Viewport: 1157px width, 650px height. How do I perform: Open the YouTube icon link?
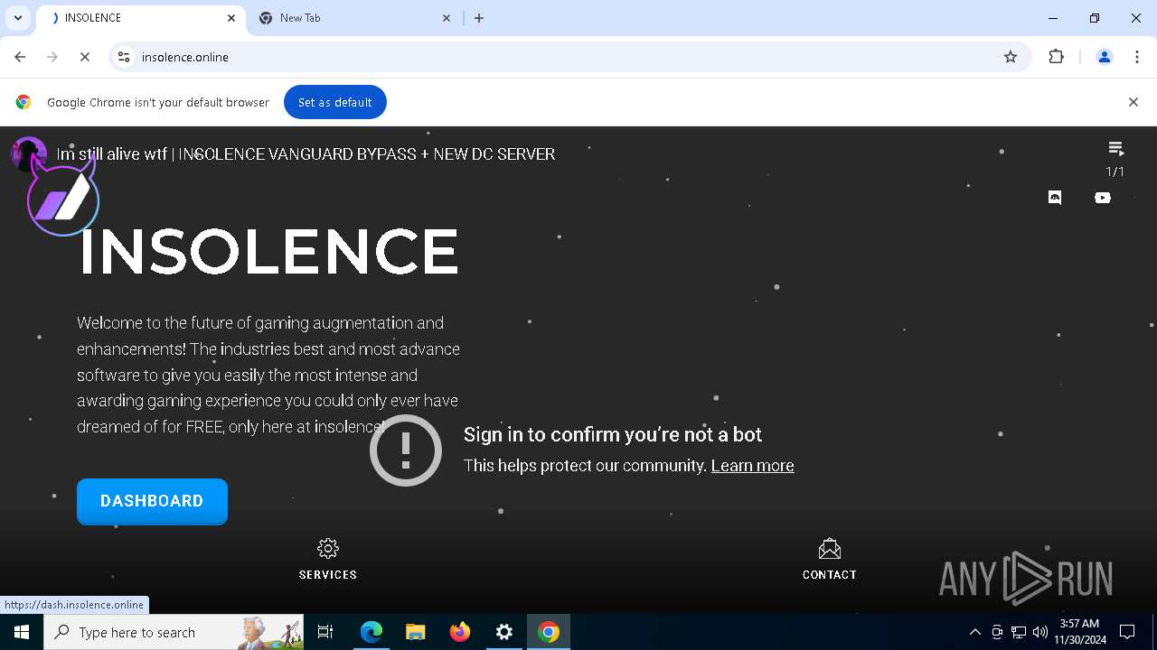(x=1103, y=198)
